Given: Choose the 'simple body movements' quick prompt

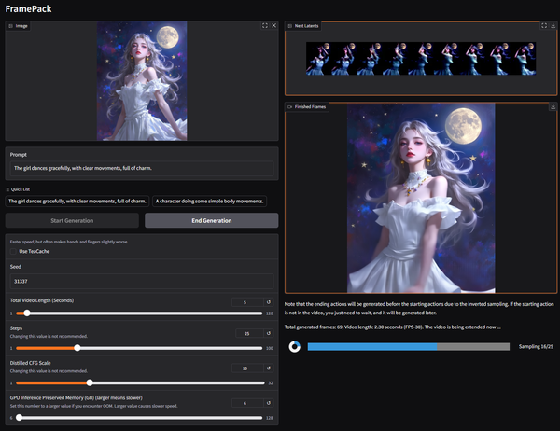Looking at the screenshot, I should (x=209, y=201).
